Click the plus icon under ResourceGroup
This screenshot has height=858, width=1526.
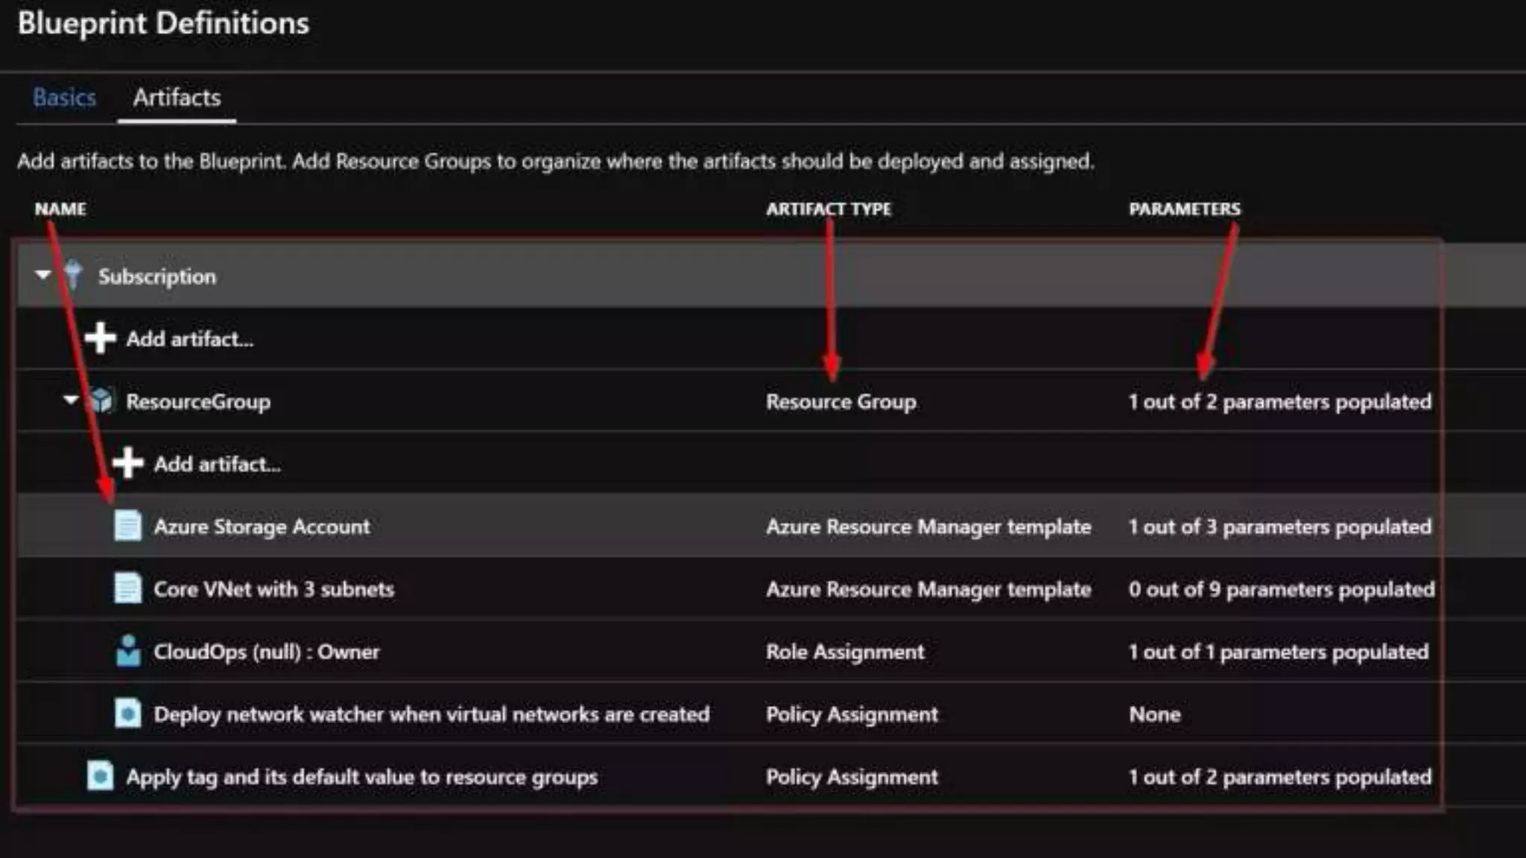tap(127, 463)
